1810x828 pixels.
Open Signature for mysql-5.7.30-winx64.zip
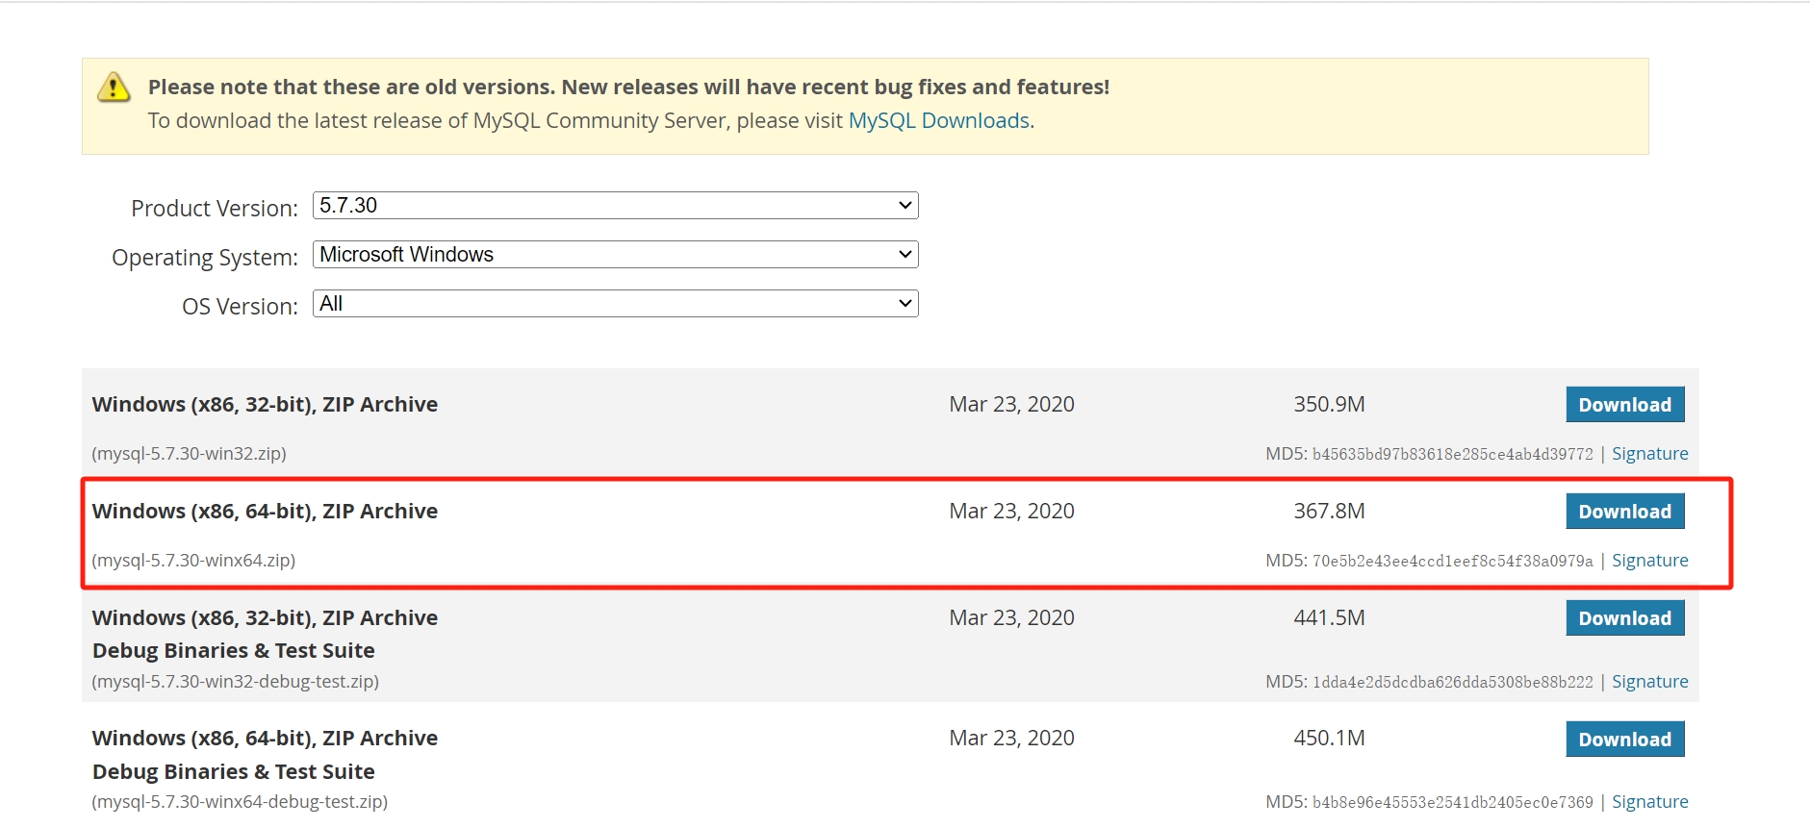1649,561
